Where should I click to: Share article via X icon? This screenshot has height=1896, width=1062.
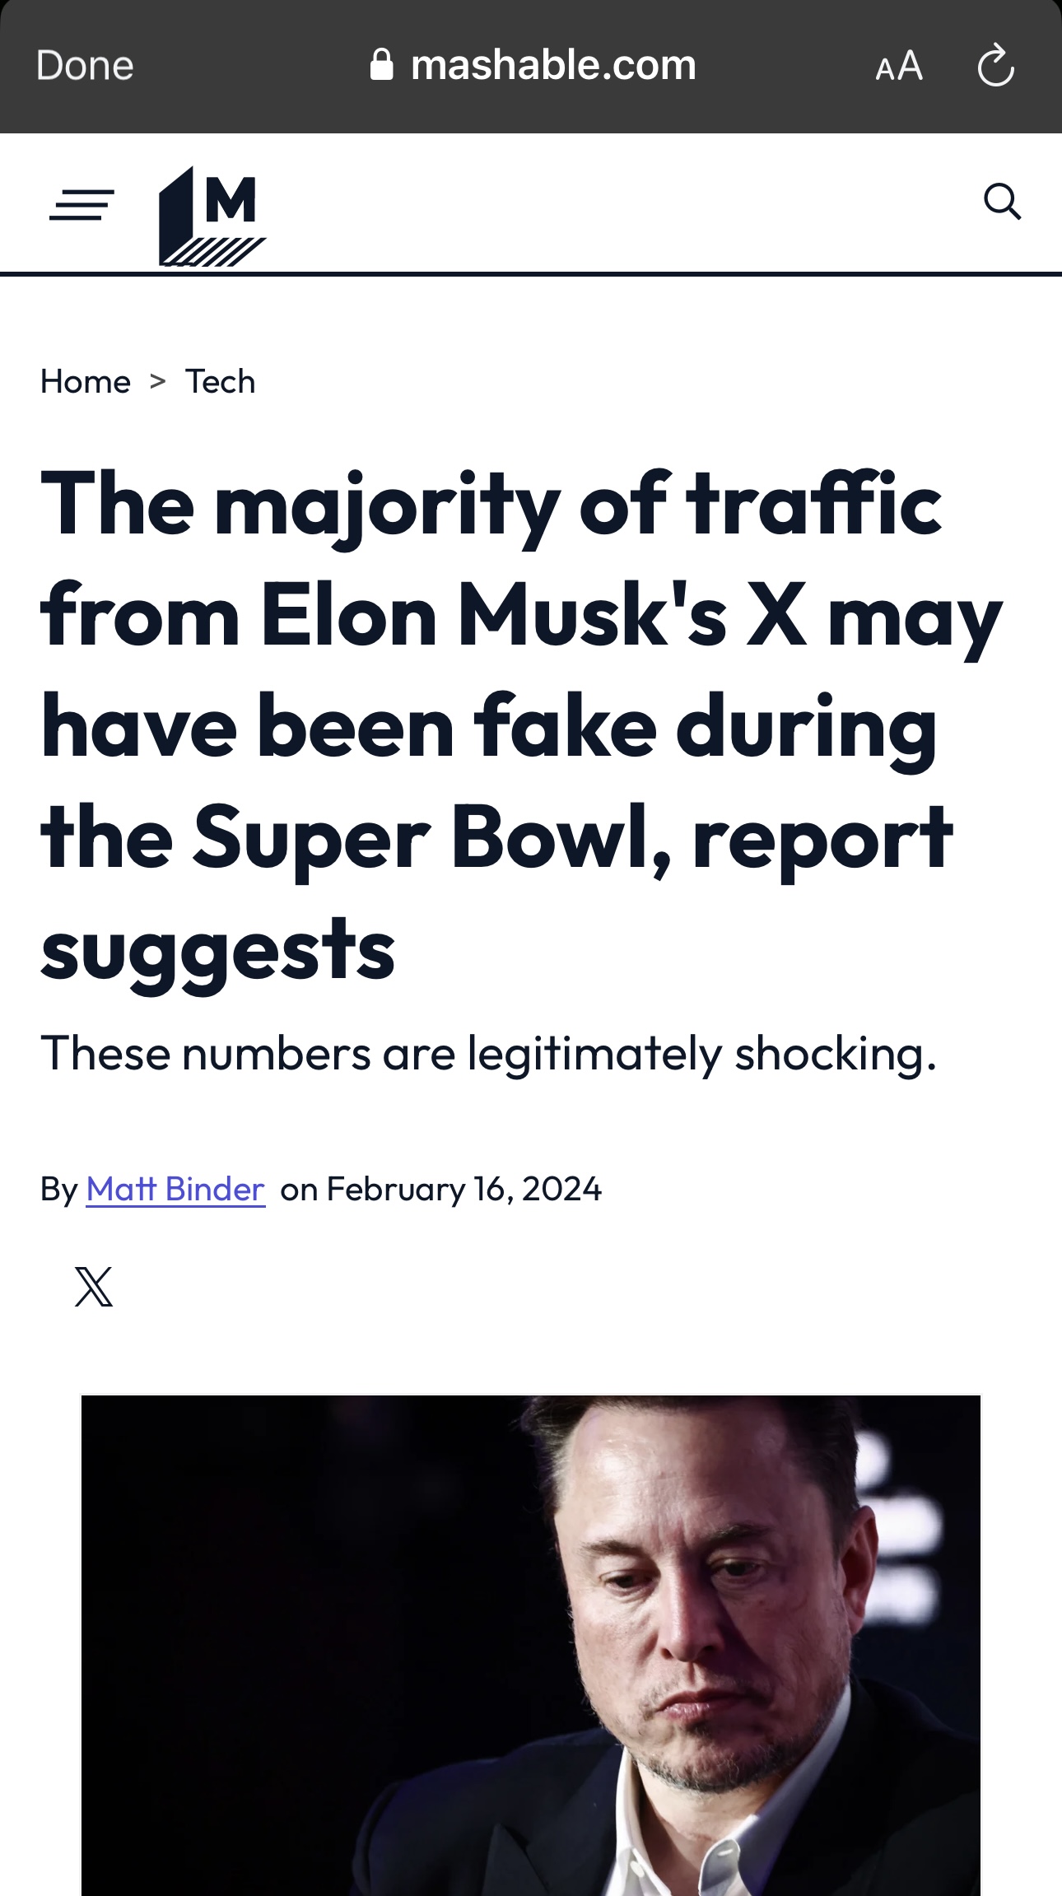[94, 1286]
